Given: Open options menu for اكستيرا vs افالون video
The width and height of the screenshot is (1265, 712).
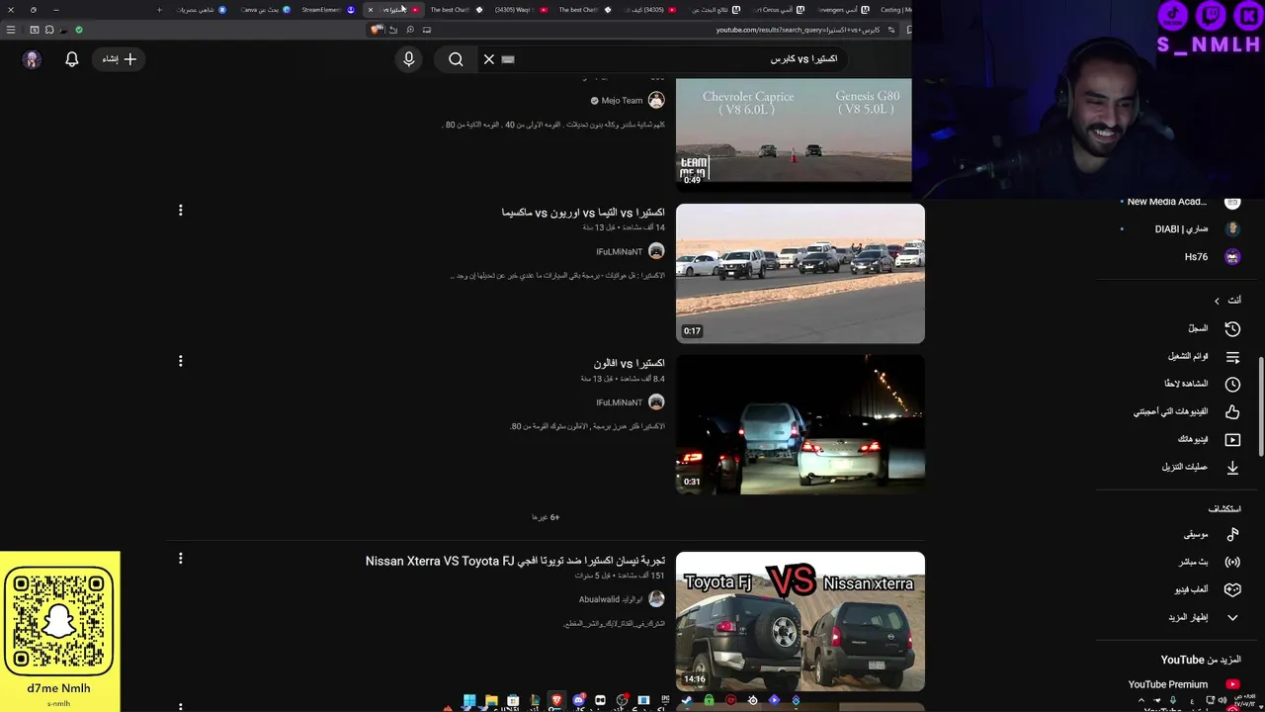Looking at the screenshot, I should pyautogui.click(x=180, y=361).
